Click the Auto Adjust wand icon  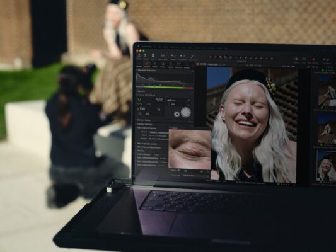192,57
